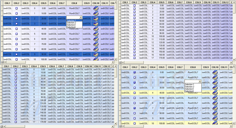Check the COL2 checkbox in top-right grid row 3
Viewport: 236px width, 128px height.
pyautogui.click(x=135, y=15)
